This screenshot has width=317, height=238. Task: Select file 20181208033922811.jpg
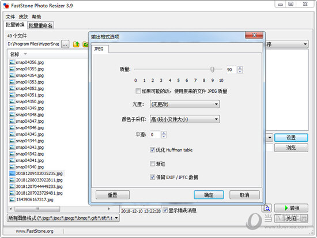click(39, 180)
